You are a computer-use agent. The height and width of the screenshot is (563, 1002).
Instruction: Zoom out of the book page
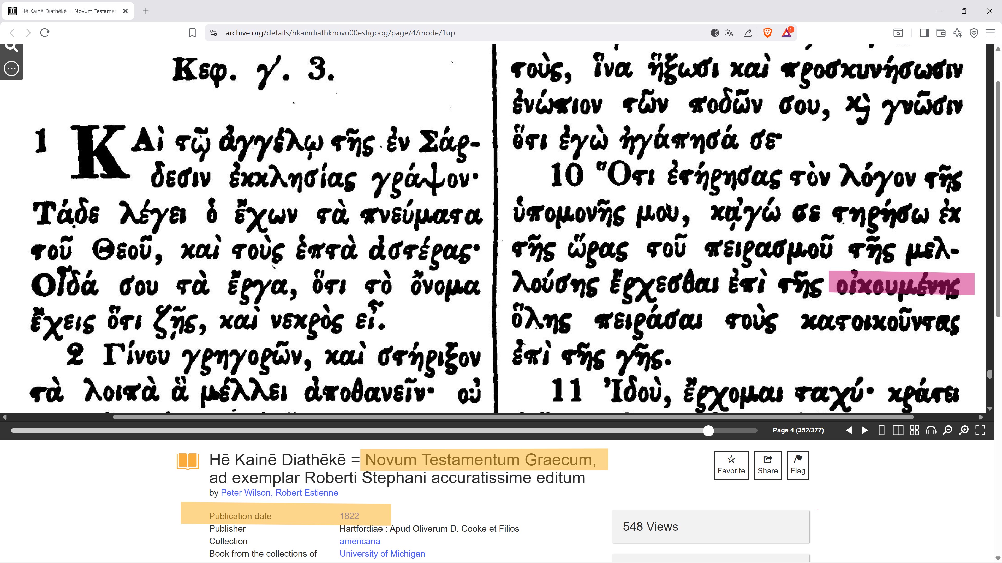947,430
